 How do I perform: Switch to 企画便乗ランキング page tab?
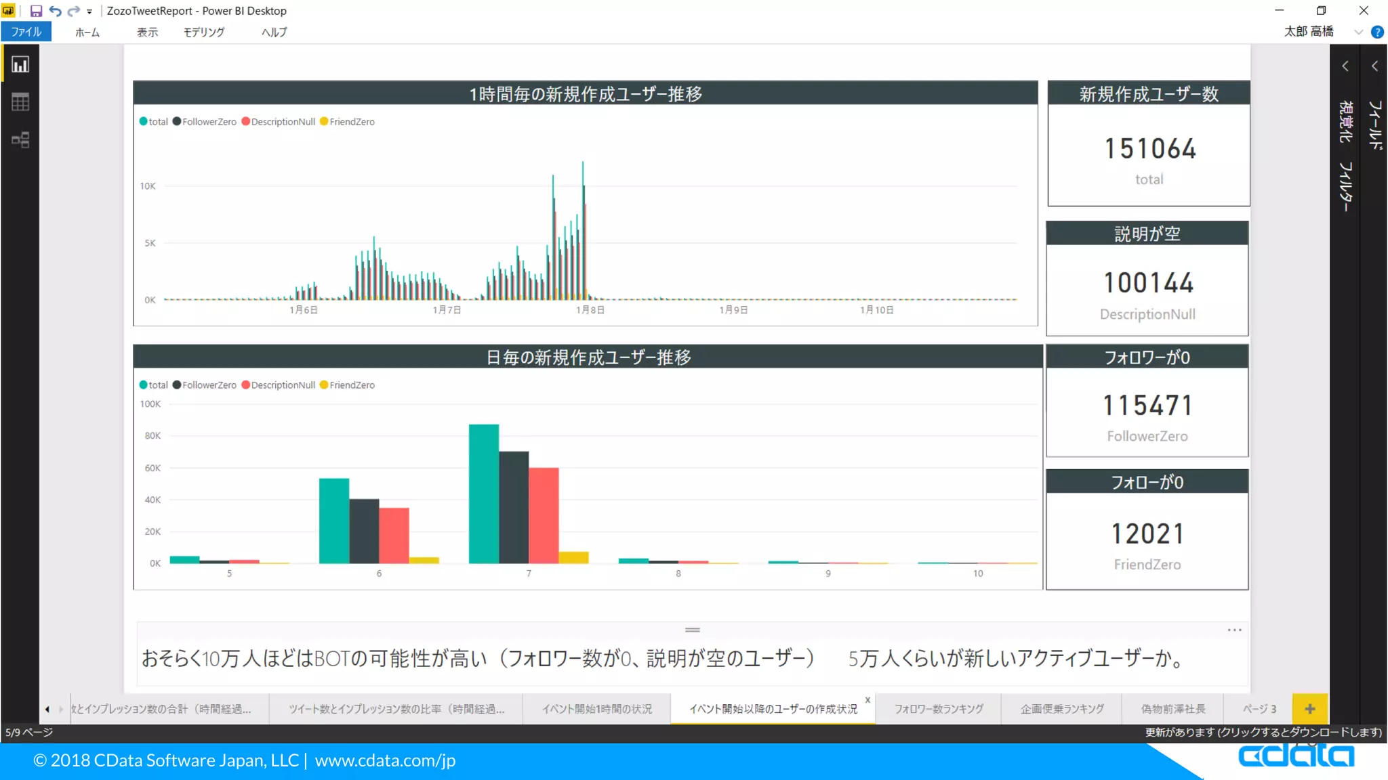point(1062,709)
